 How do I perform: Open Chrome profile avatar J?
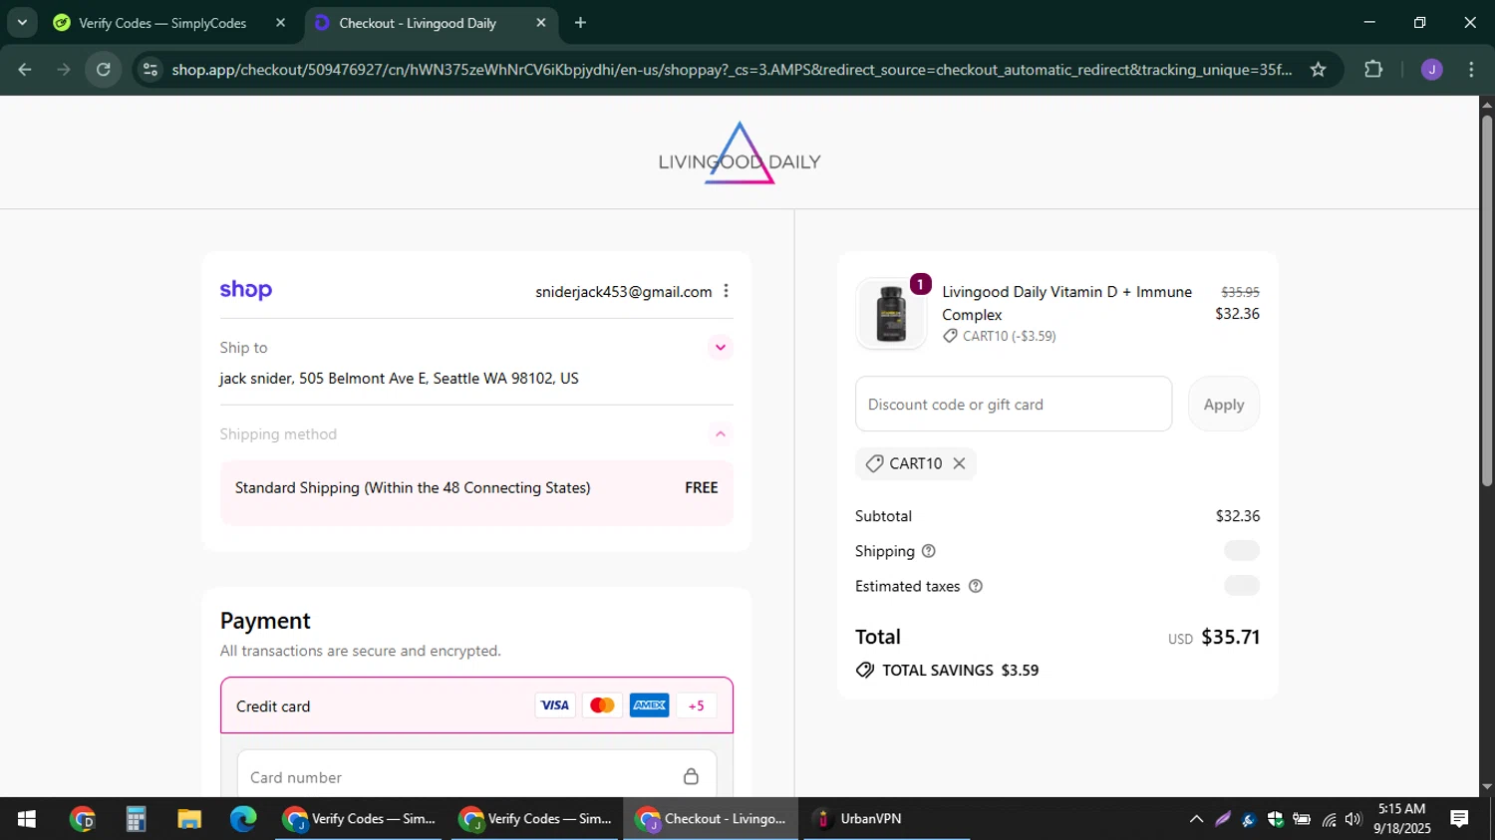pyautogui.click(x=1431, y=70)
